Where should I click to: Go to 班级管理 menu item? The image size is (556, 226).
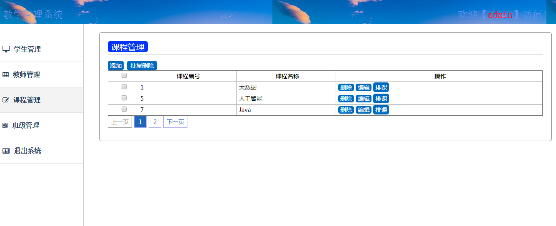pos(25,125)
